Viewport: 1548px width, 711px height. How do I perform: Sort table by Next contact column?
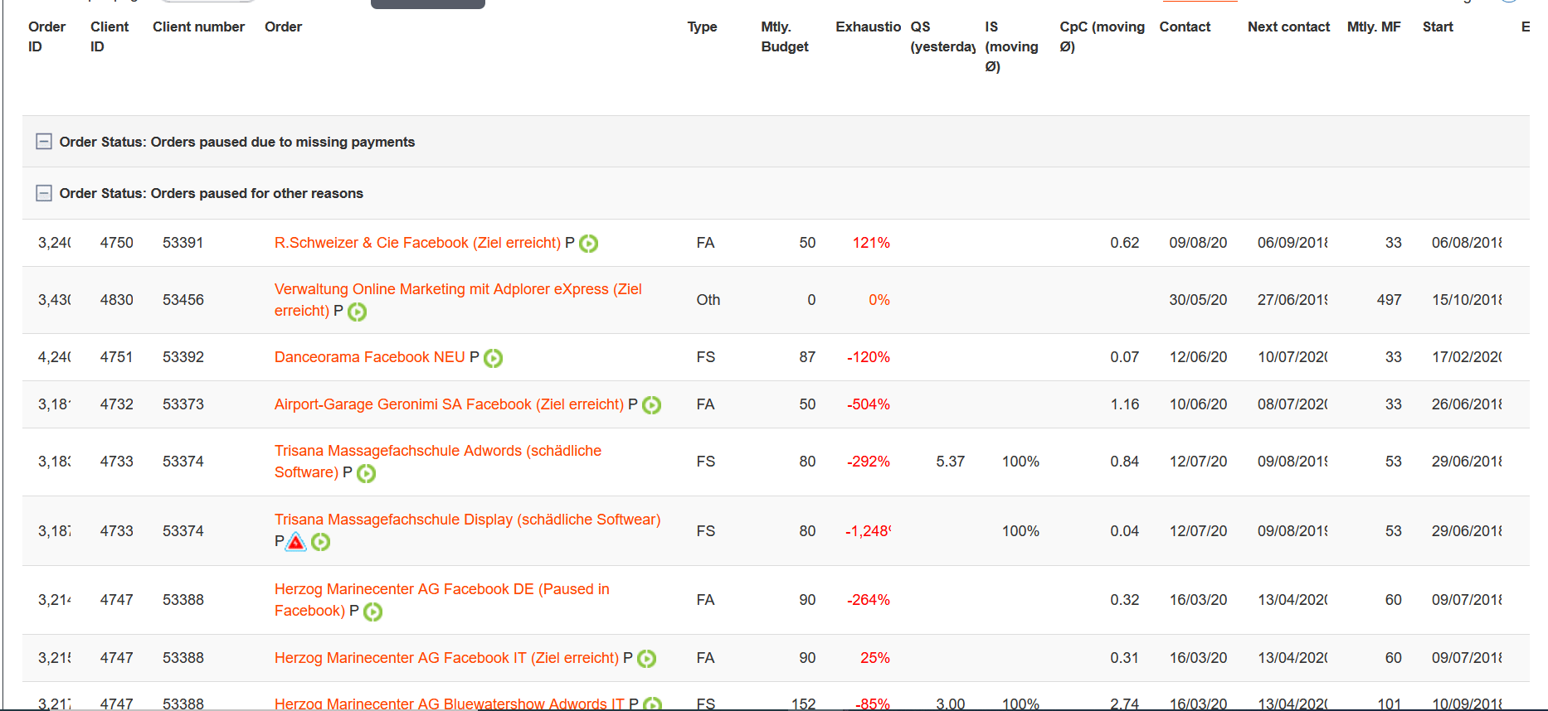coord(1288,27)
